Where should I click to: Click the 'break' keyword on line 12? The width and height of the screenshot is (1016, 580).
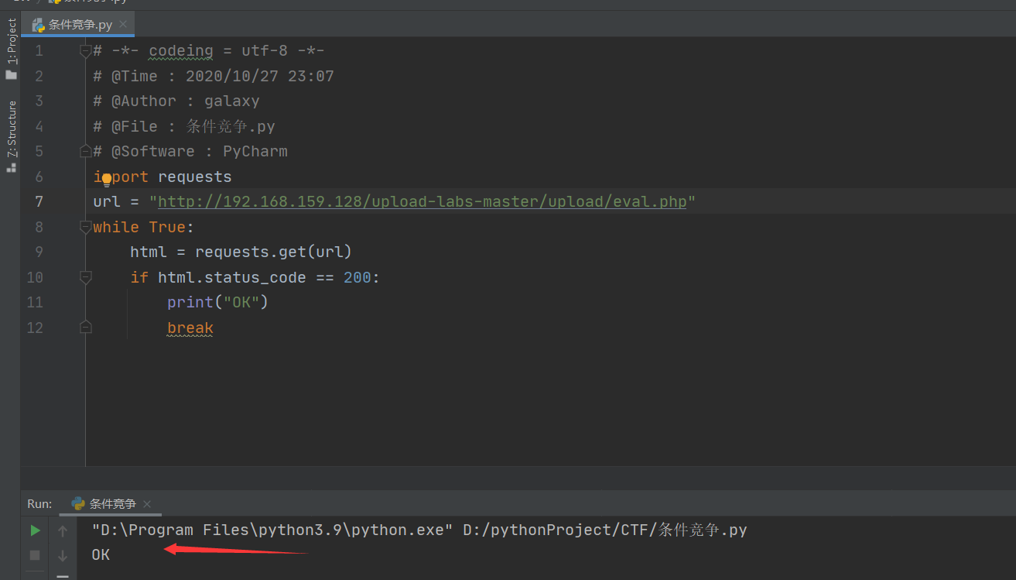pyautogui.click(x=190, y=328)
